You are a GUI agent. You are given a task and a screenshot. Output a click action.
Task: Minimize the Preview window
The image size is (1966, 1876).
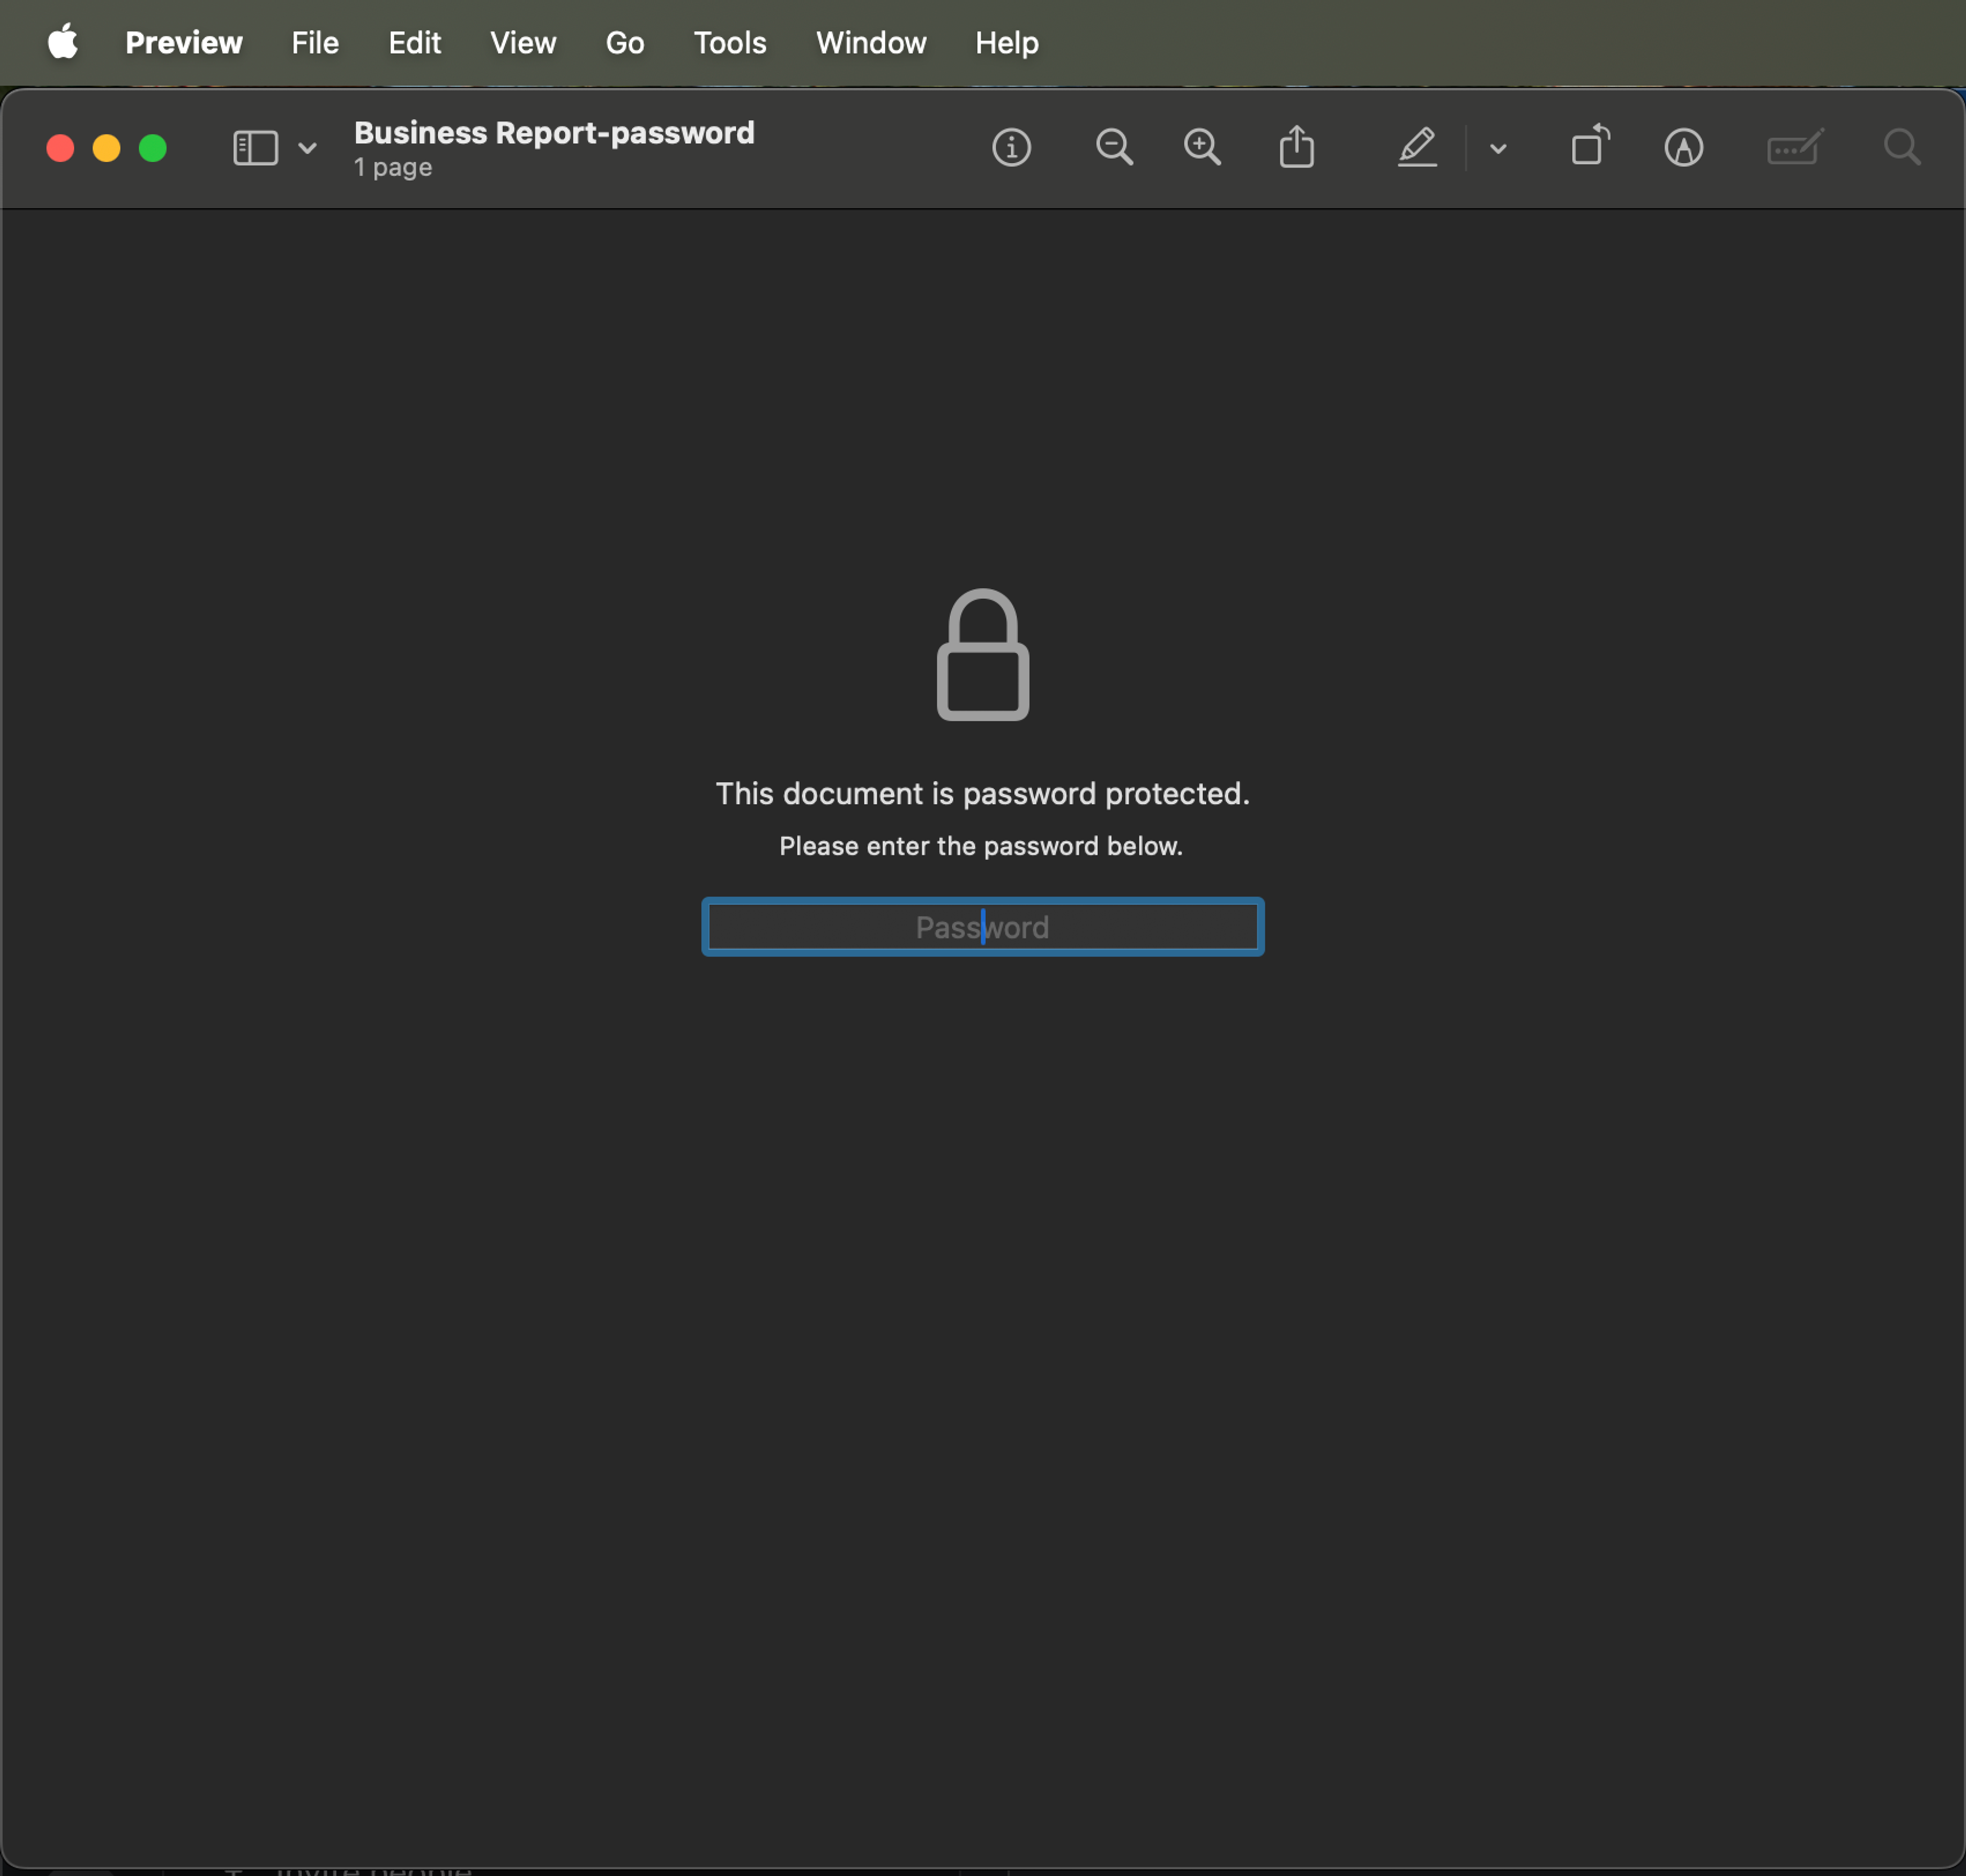pyautogui.click(x=106, y=148)
